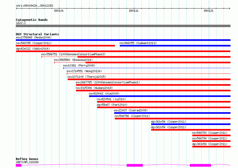
Task: Click the blue esv22437 variant bar
Action: tap(172, 113)
